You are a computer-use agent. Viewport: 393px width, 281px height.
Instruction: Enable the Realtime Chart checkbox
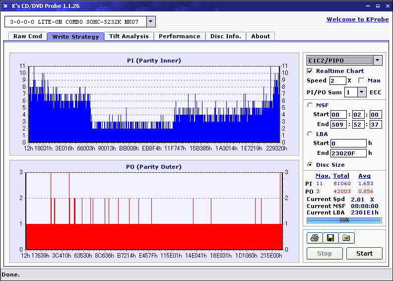point(310,71)
